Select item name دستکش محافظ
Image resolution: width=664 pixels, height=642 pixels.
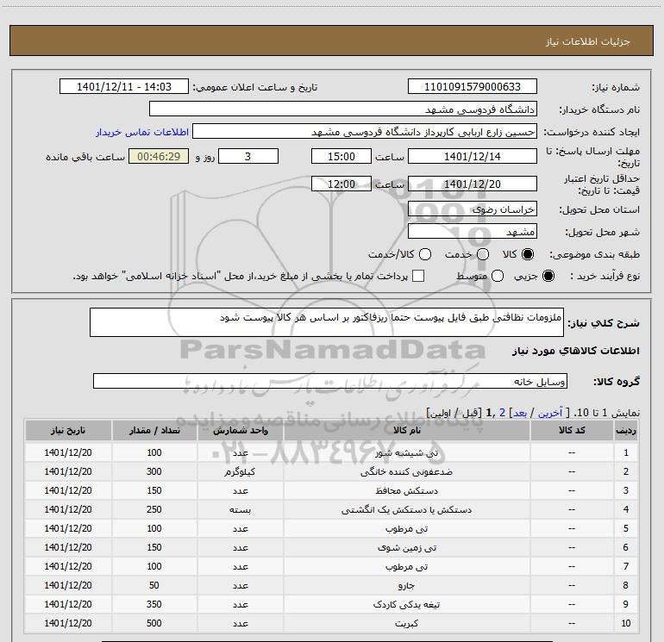[406, 490]
